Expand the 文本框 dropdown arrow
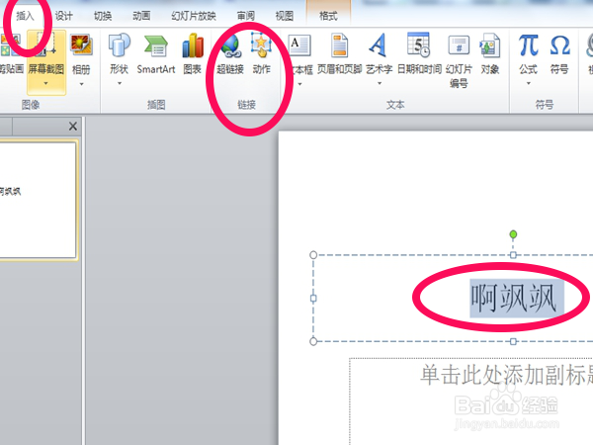Image resolution: width=593 pixels, height=445 pixels. (x=299, y=84)
